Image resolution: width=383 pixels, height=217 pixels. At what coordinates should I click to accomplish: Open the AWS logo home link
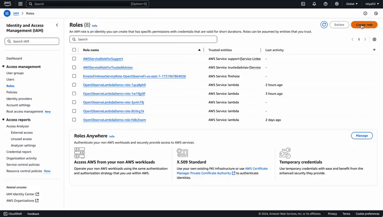[x=7, y=4]
